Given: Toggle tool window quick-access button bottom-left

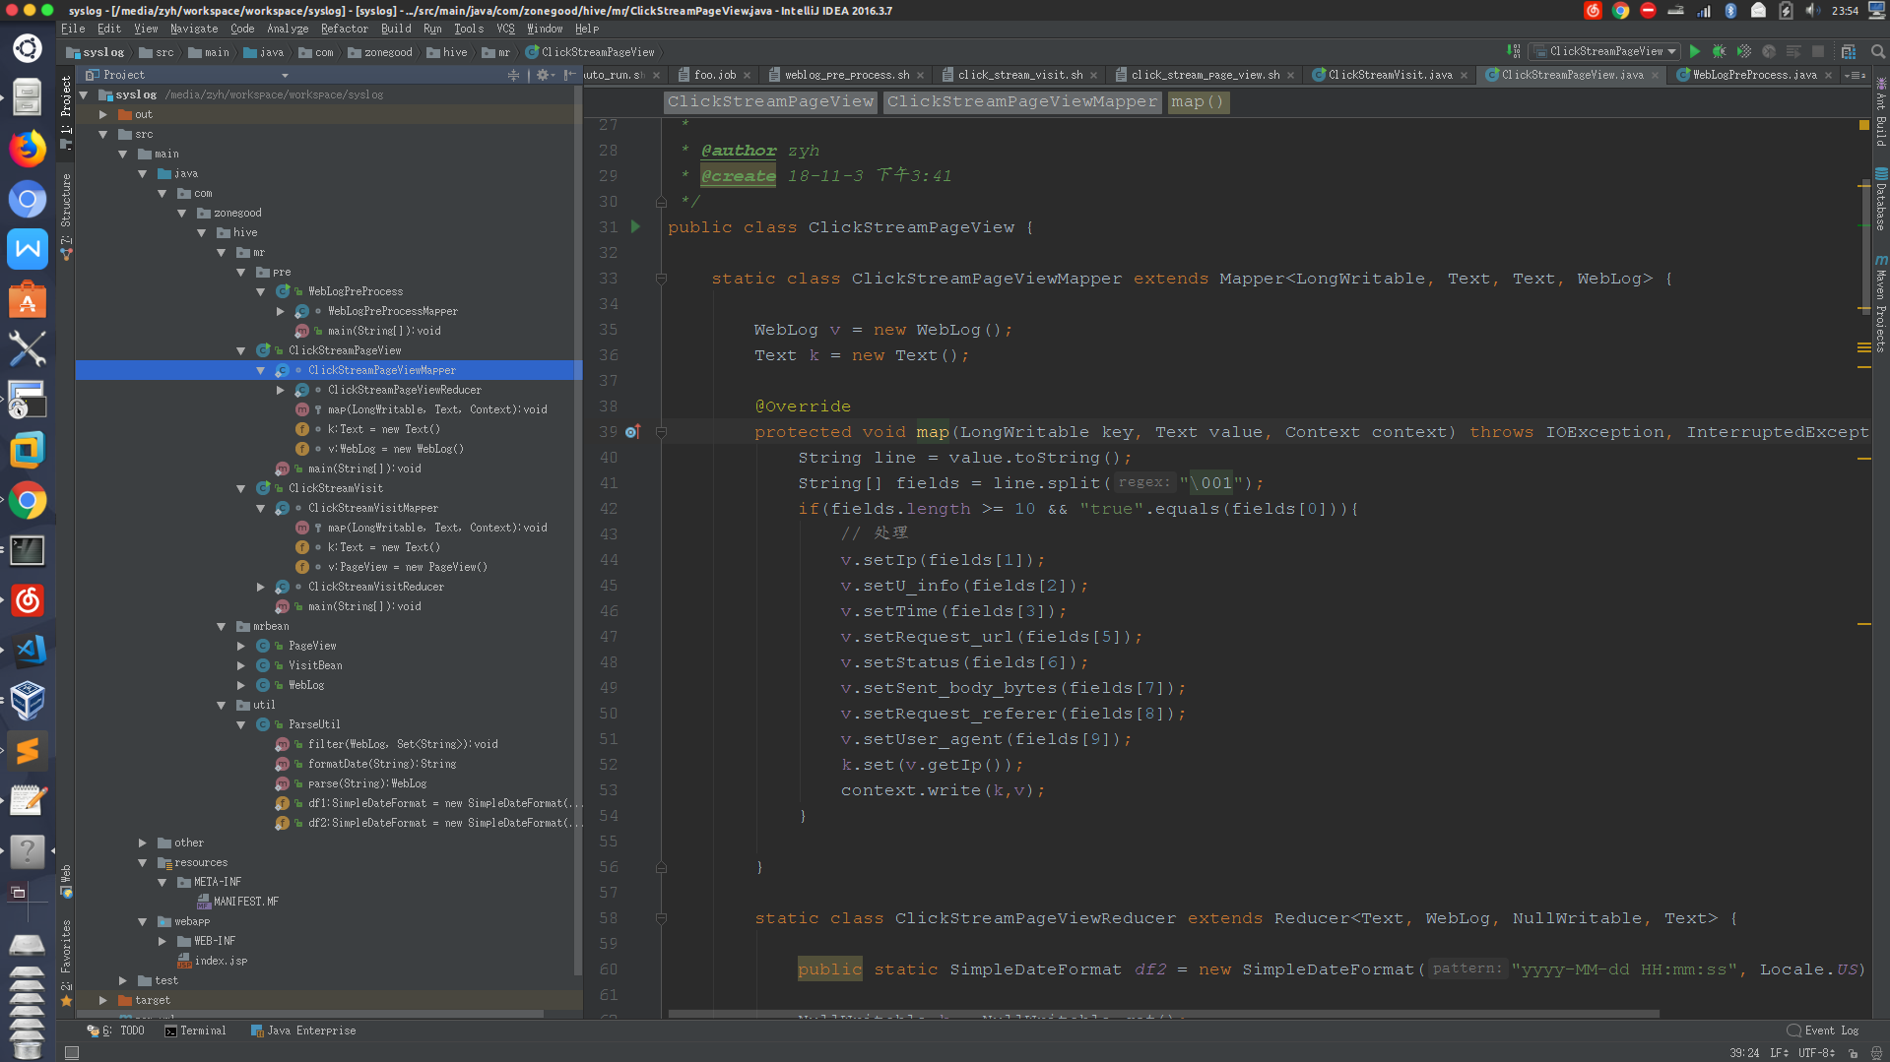Looking at the screenshot, I should (x=71, y=1053).
